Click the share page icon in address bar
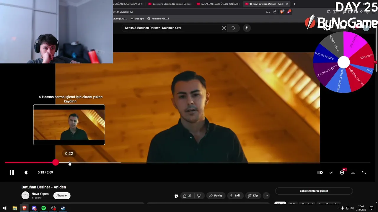Image resolution: width=378 pixels, height=212 pixels. point(275,12)
